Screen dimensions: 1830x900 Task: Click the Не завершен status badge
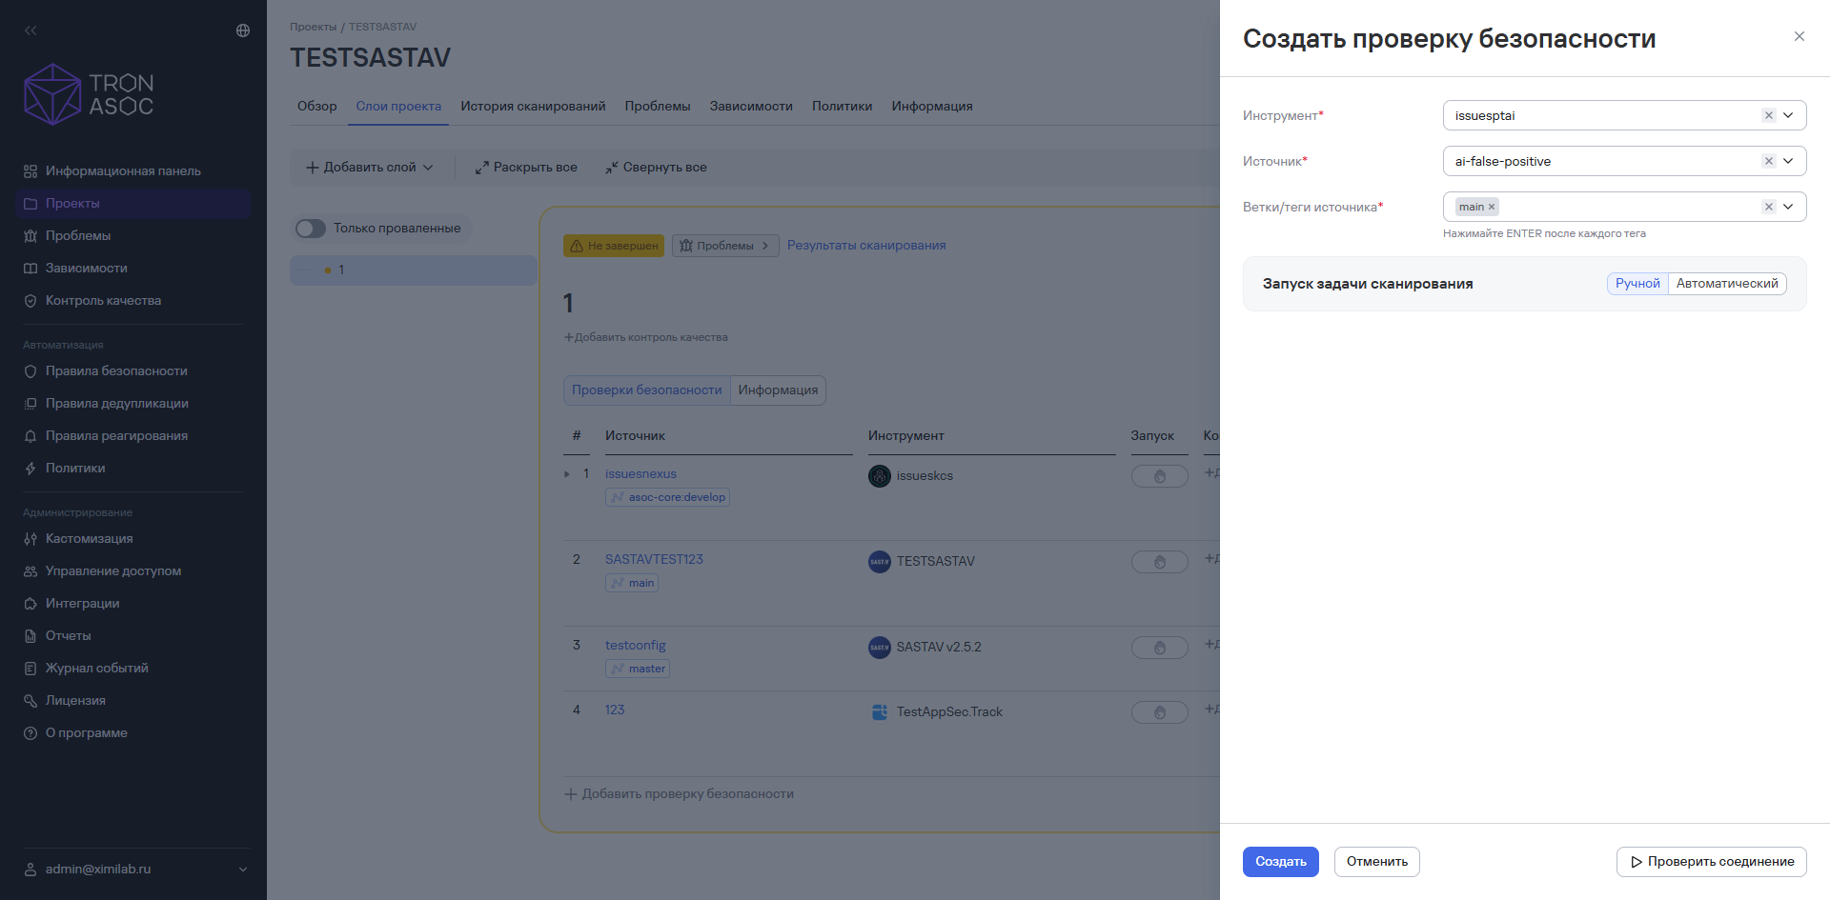coord(614,246)
